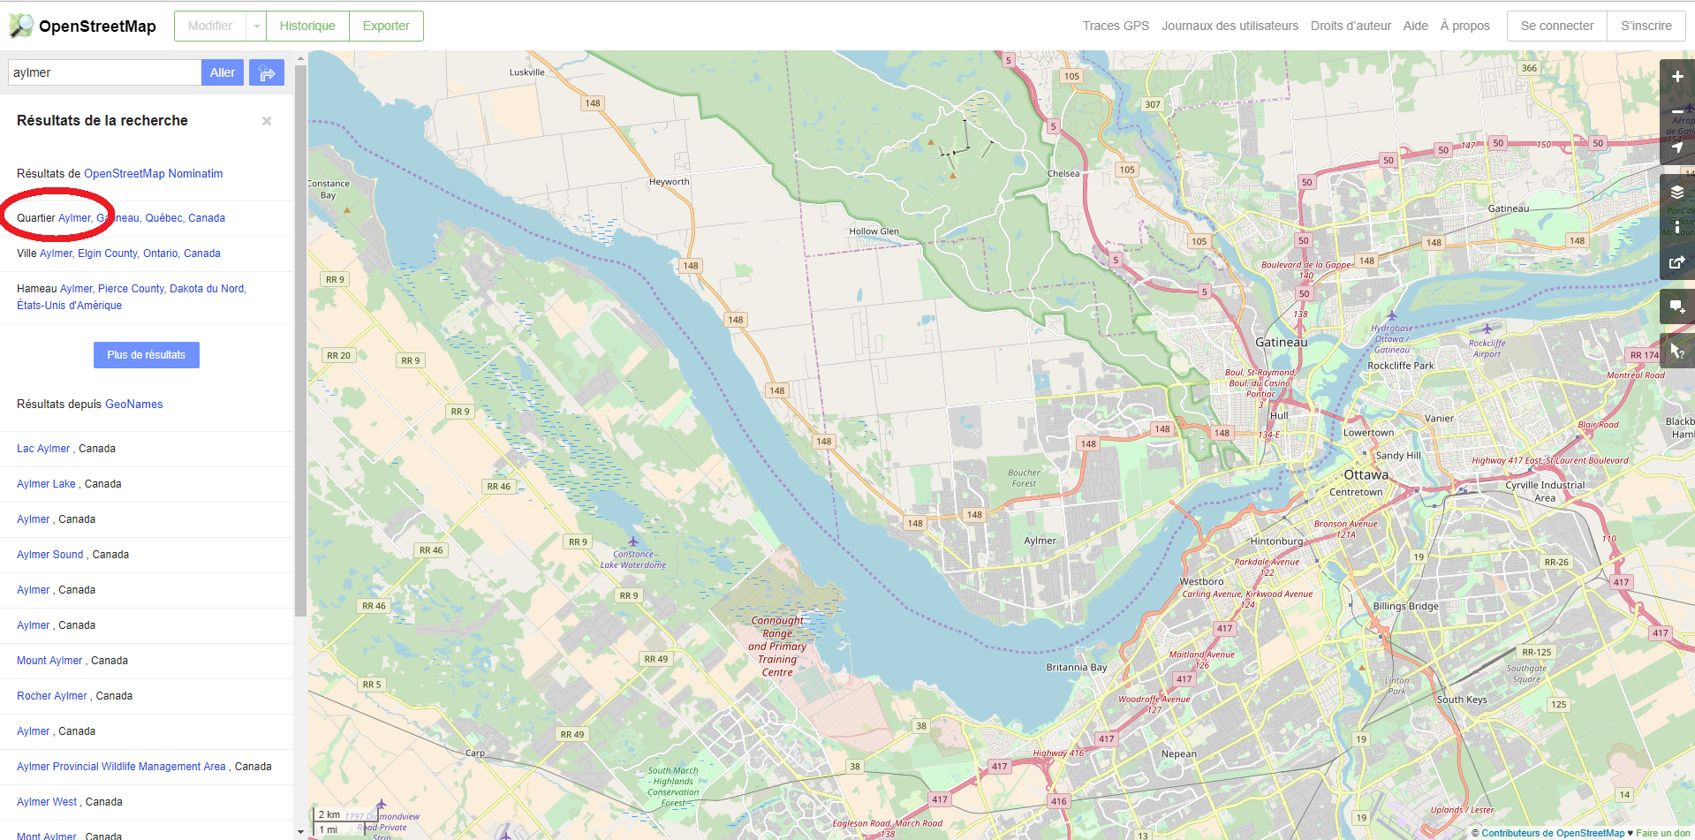Click the Hydrobase Ottawa/Gatineau plane icon
This screenshot has width=1695, height=840.
click(1392, 315)
